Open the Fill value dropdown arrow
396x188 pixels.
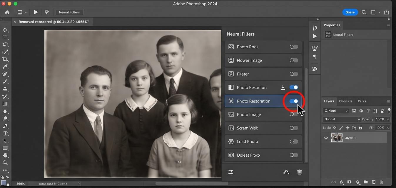pyautogui.click(x=388, y=128)
